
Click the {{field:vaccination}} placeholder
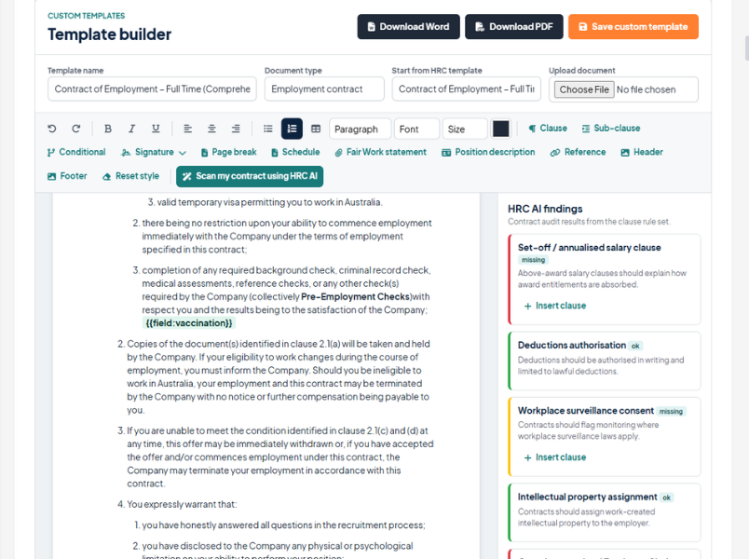(x=189, y=323)
